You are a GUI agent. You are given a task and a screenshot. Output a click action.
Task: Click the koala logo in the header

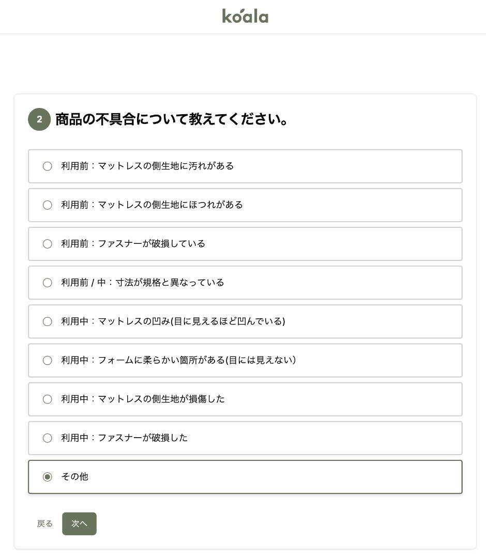point(245,16)
